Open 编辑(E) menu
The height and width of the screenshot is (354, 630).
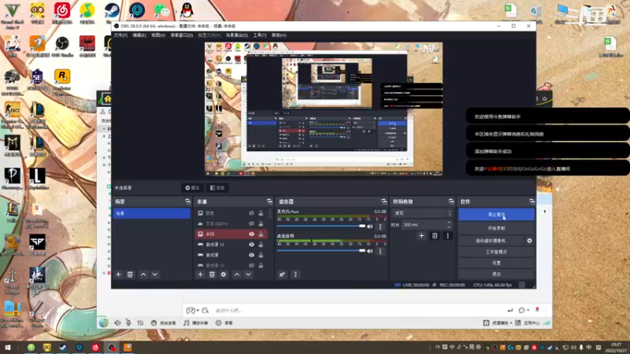point(139,35)
